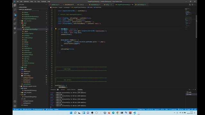The image size is (205, 115).
Task: Click the editor vertical scrollbar
Action: (x=196, y=27)
